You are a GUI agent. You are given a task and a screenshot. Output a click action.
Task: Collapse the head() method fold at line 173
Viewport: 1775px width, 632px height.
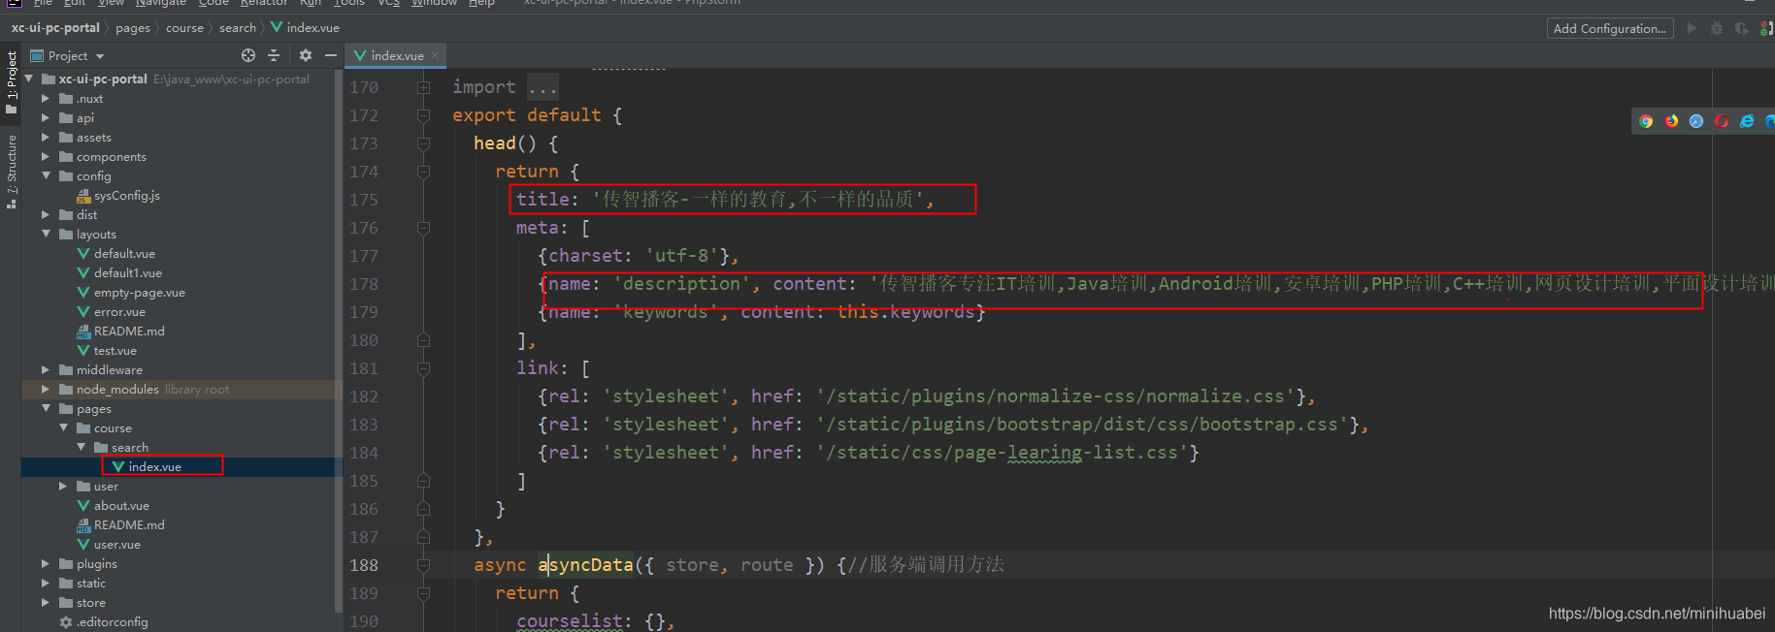point(423,143)
